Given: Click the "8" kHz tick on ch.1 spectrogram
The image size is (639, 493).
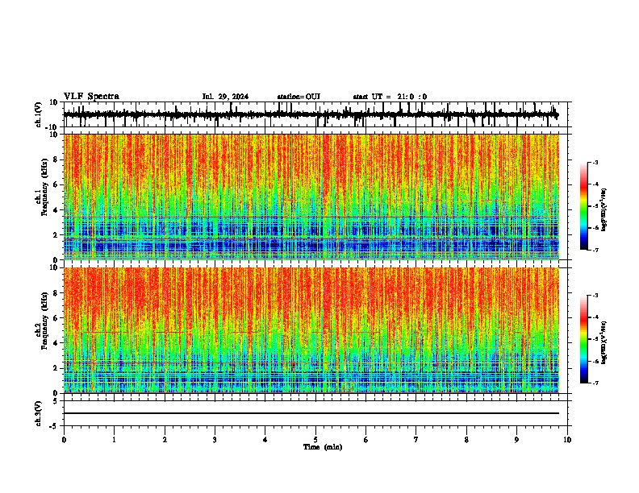Looking at the screenshot, I should pyautogui.click(x=56, y=159).
